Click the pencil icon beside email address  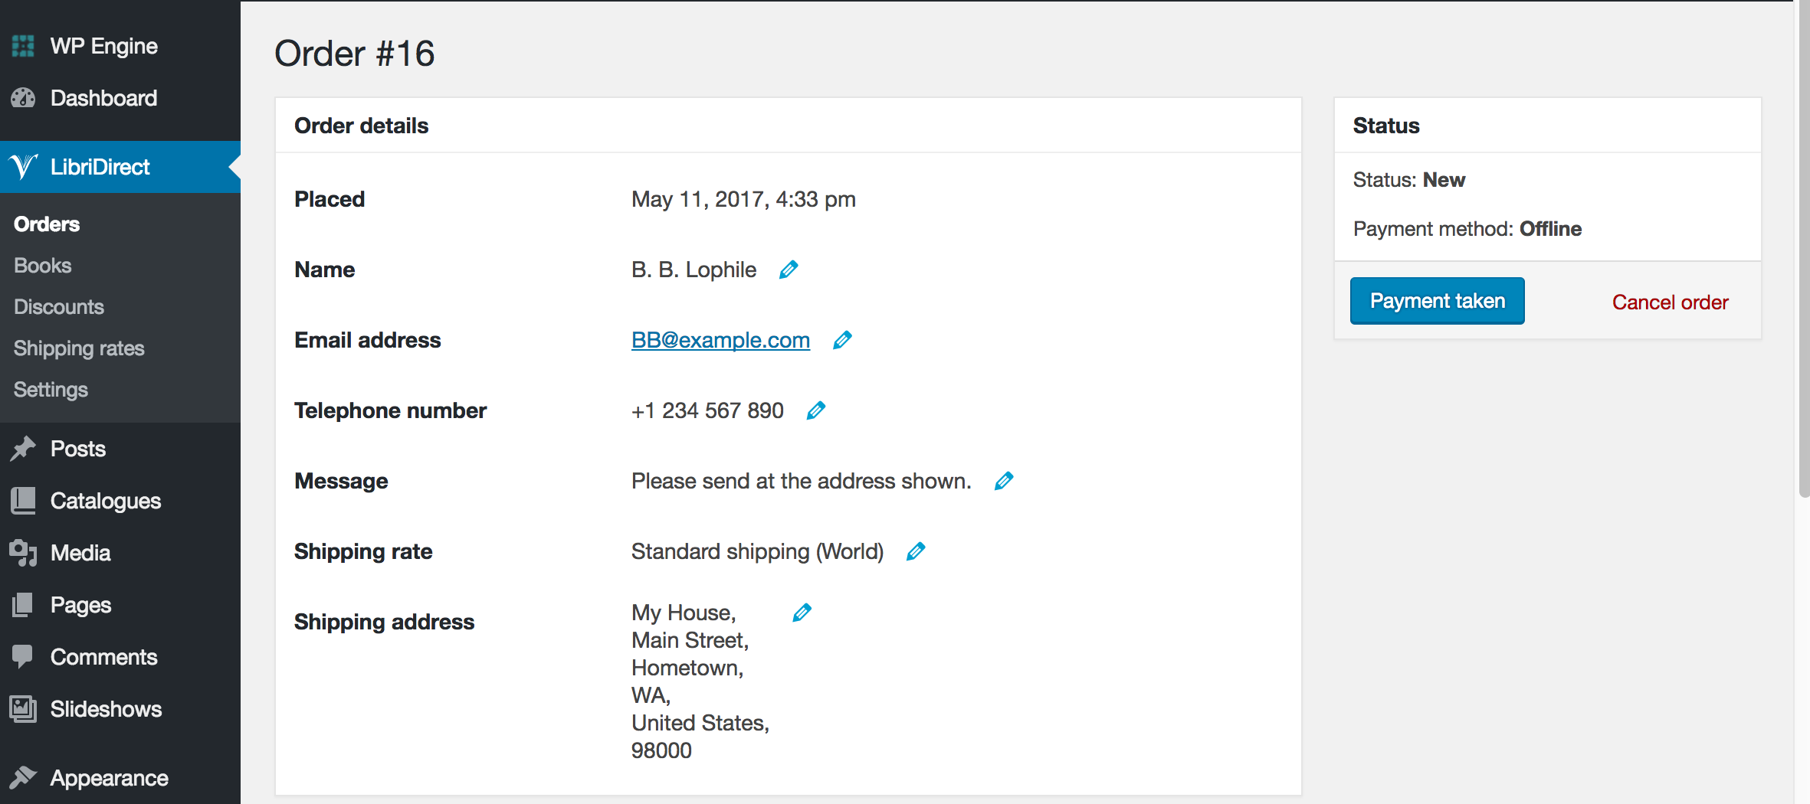click(842, 340)
